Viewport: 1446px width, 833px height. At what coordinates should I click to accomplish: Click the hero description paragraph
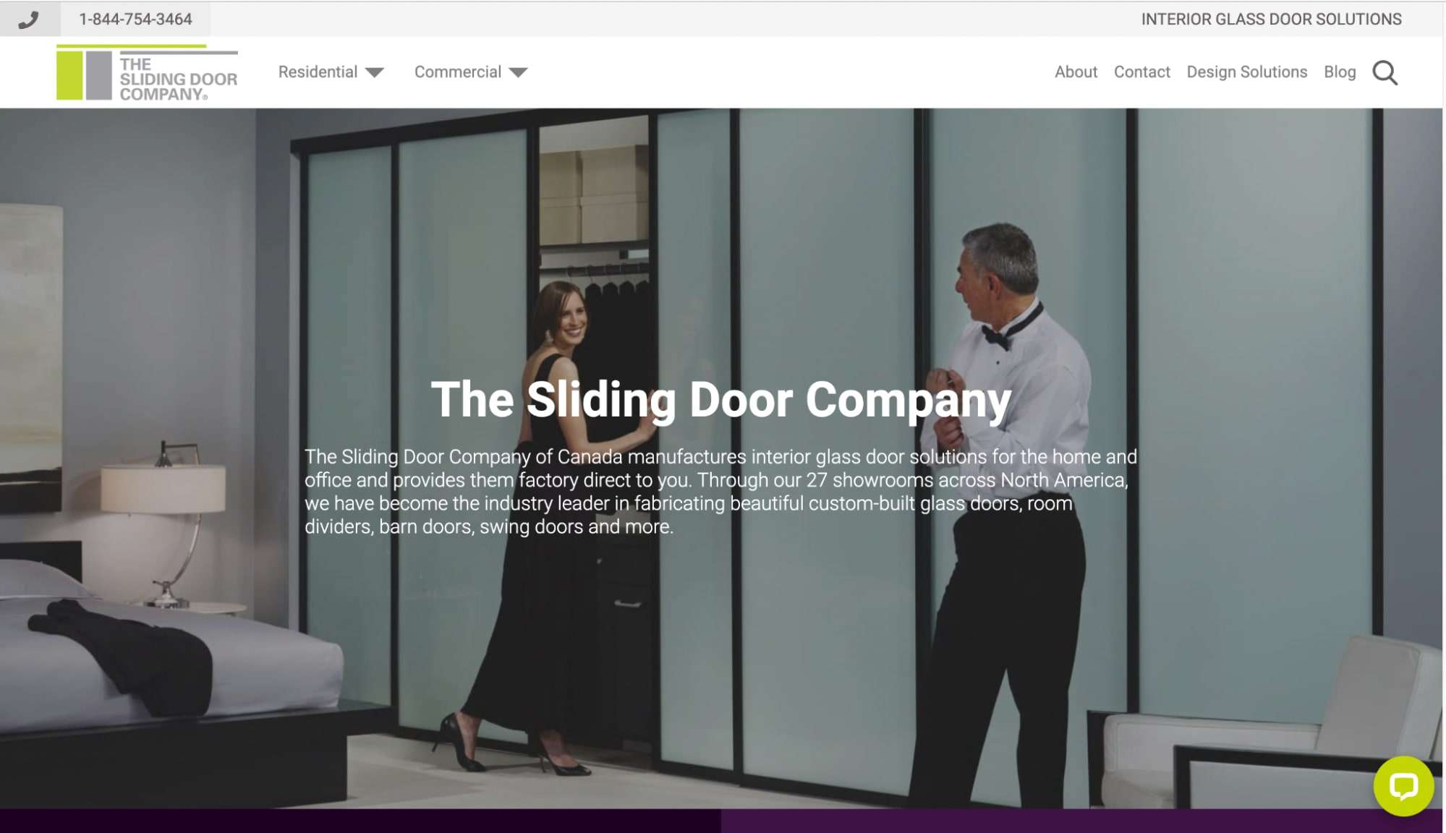(x=721, y=492)
